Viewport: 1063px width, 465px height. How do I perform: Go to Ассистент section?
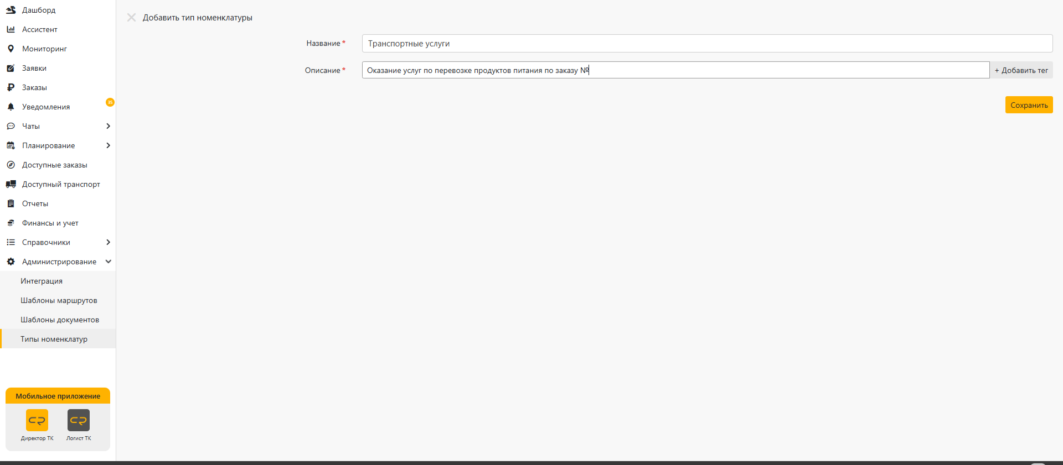coord(58,29)
